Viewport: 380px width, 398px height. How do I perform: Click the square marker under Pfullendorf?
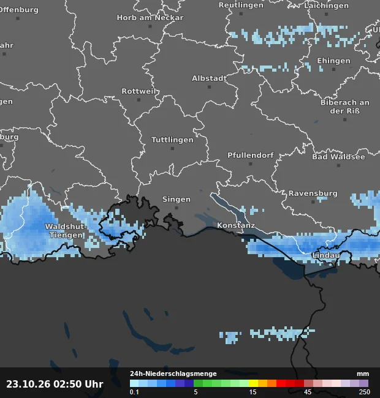(x=251, y=164)
